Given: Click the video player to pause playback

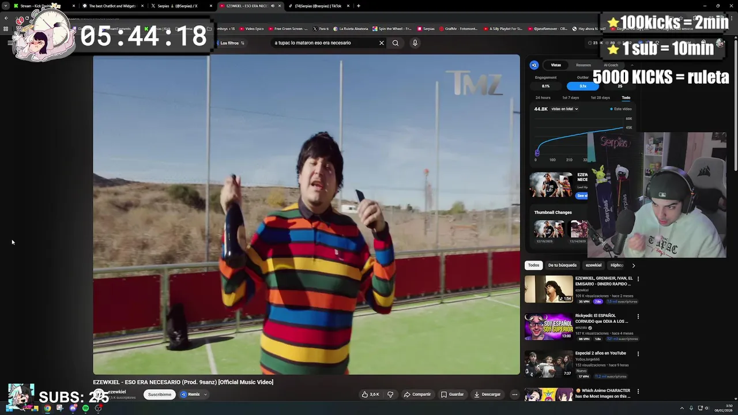Looking at the screenshot, I should (306, 214).
